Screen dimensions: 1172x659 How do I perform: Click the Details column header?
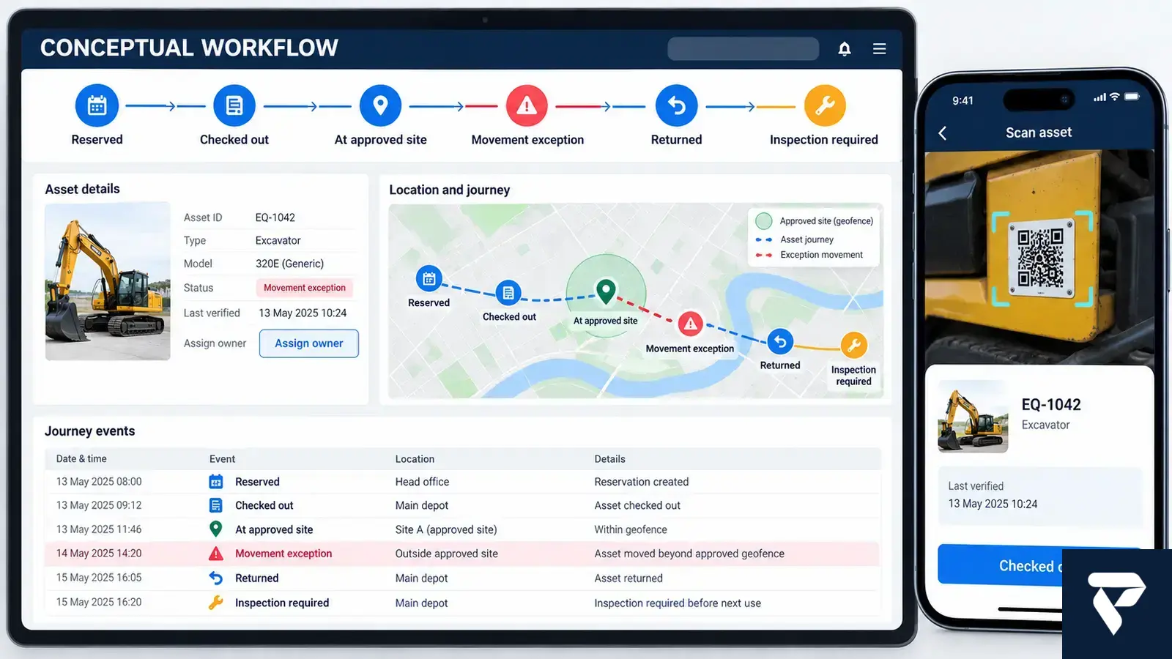[x=609, y=459]
